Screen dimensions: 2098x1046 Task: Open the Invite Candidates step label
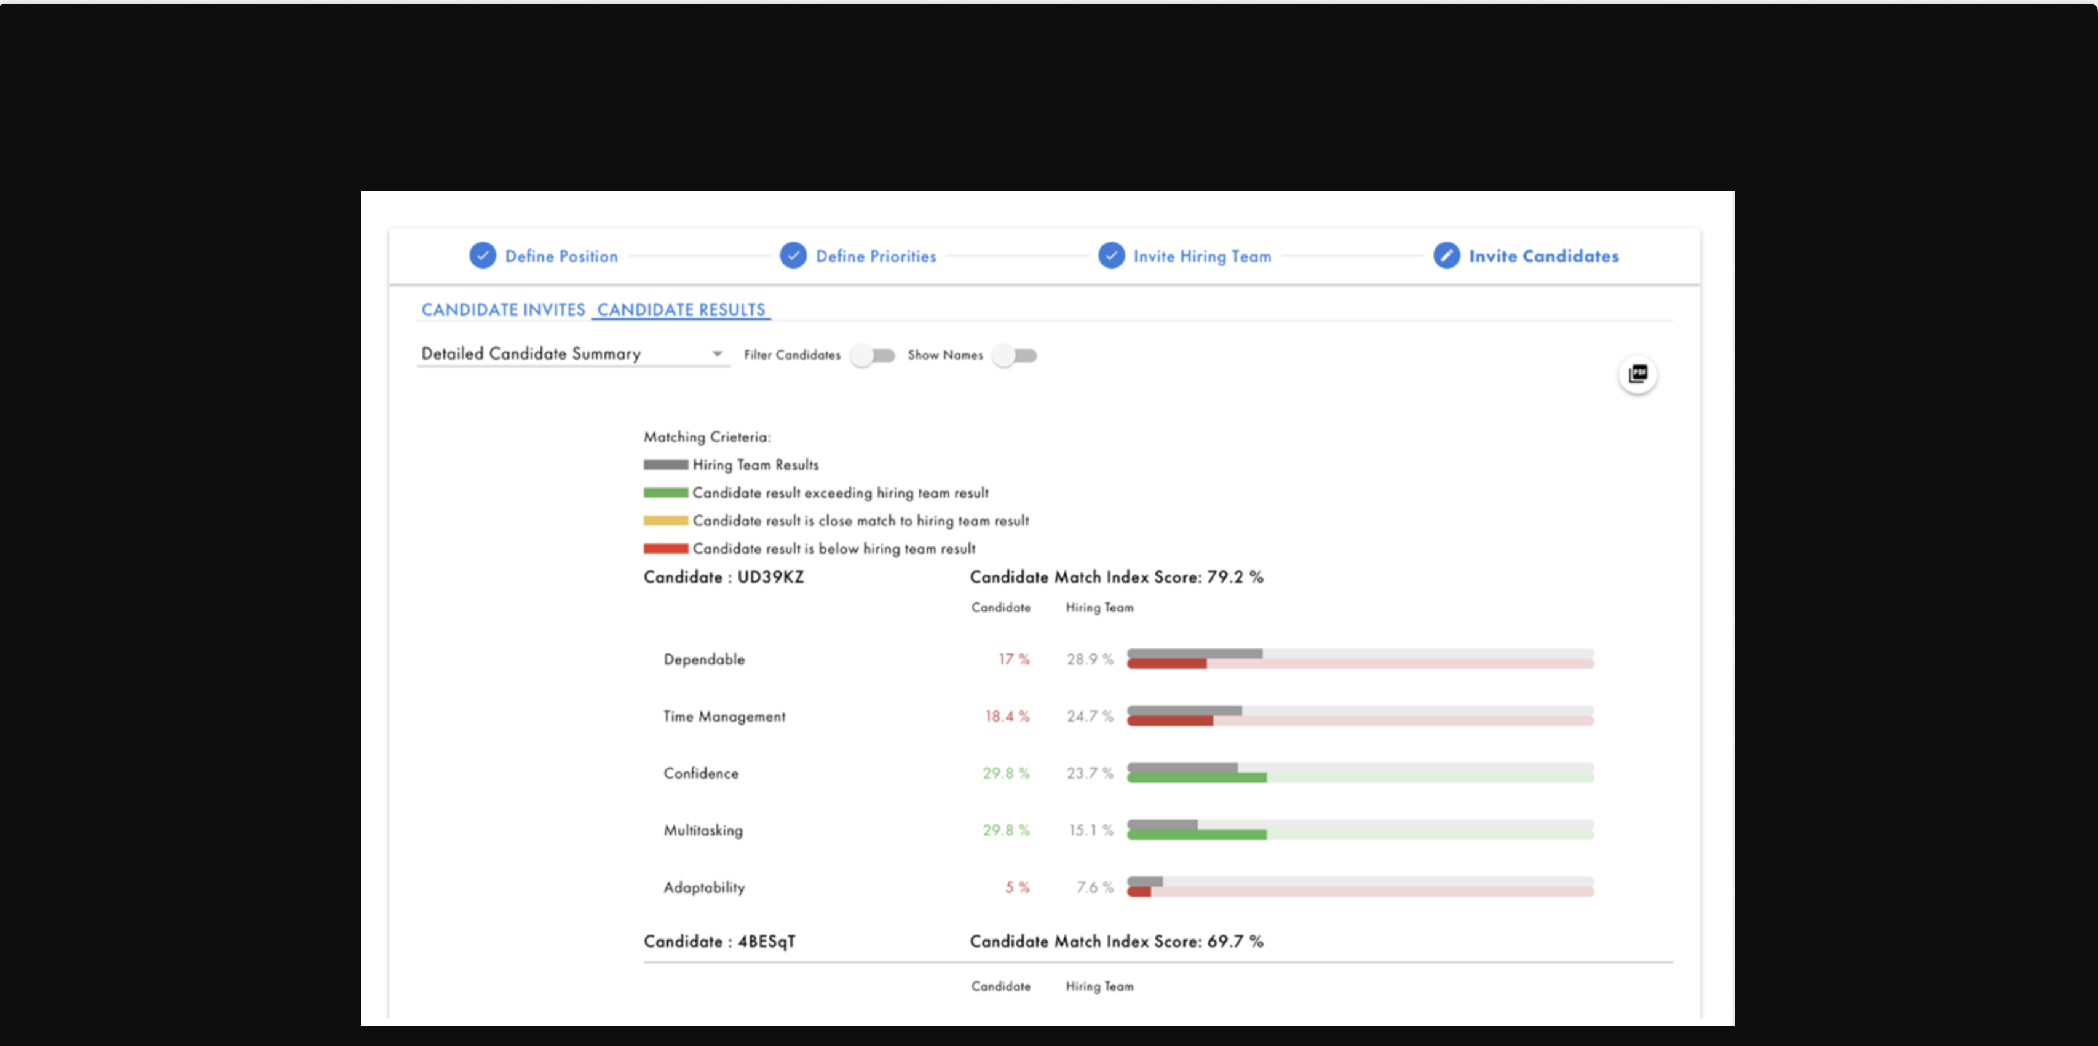[x=1543, y=256]
